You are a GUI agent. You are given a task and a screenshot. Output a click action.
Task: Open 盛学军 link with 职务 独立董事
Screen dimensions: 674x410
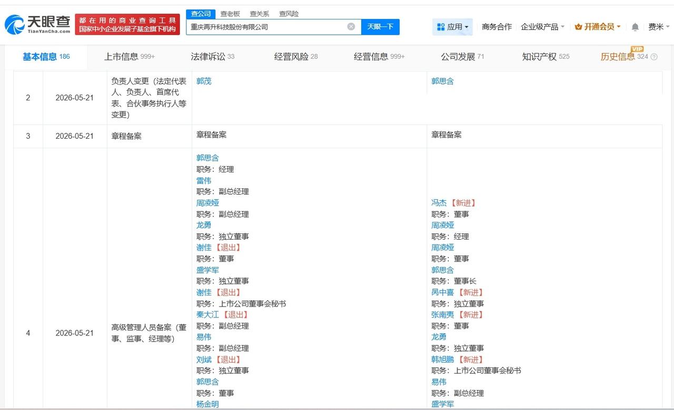[x=207, y=270]
